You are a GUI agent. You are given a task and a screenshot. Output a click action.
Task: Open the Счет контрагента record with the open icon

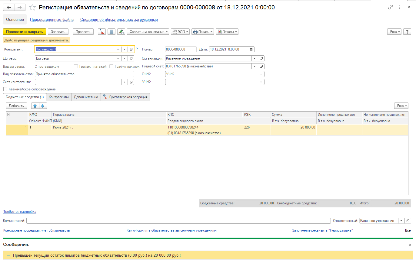[x=131, y=82]
